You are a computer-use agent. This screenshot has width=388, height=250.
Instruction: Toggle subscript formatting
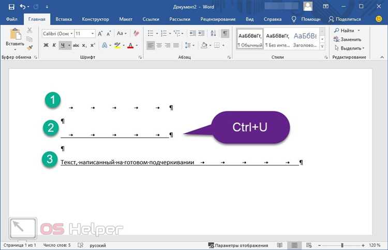(x=84, y=46)
